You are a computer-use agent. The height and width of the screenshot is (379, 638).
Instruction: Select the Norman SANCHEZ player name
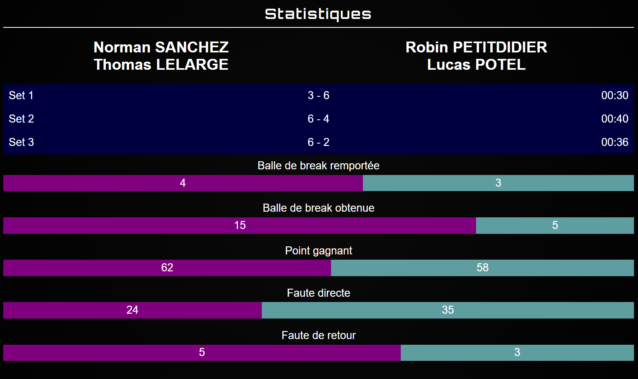pos(161,47)
